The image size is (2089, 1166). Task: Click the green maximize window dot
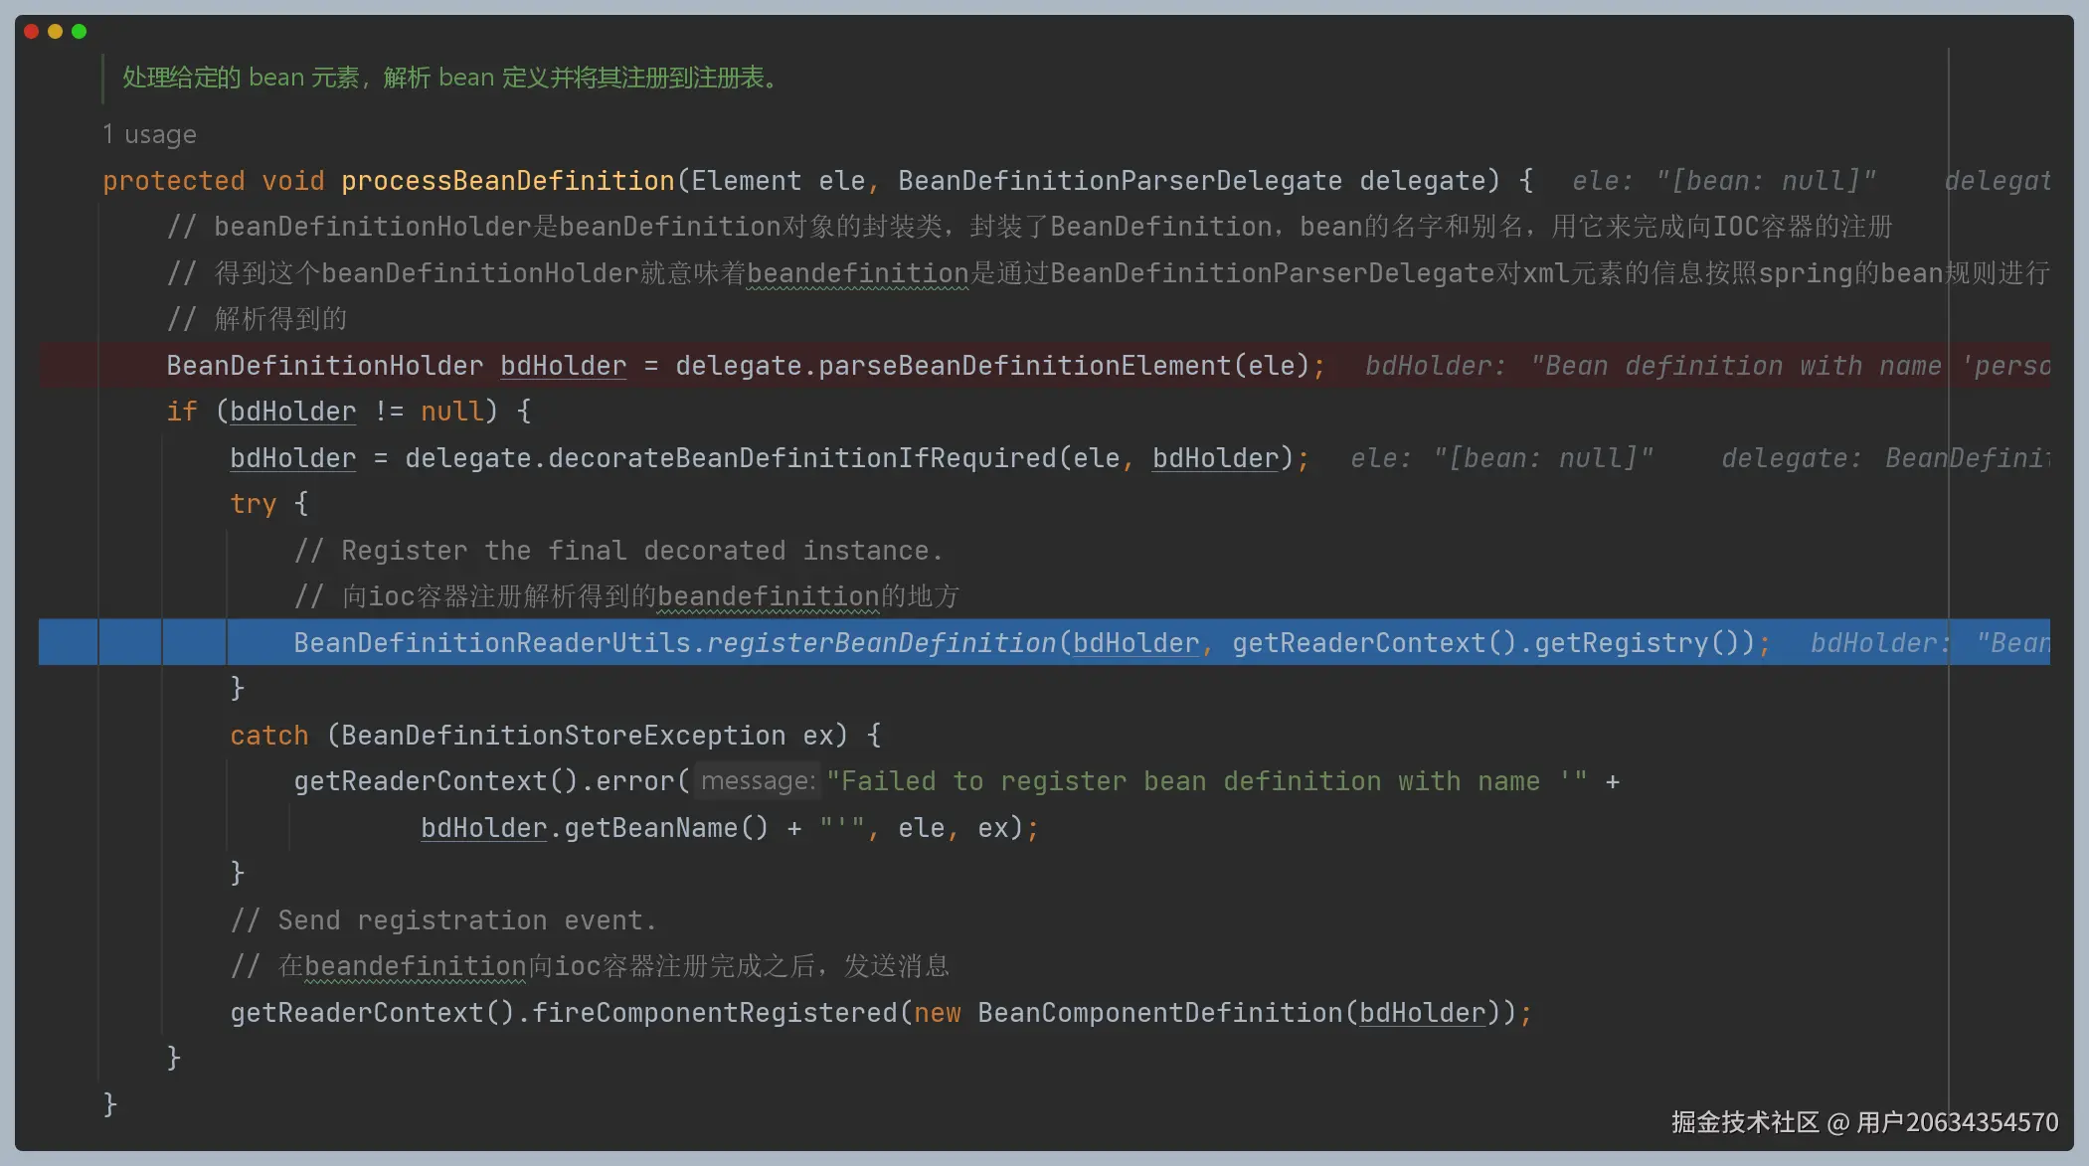79,32
